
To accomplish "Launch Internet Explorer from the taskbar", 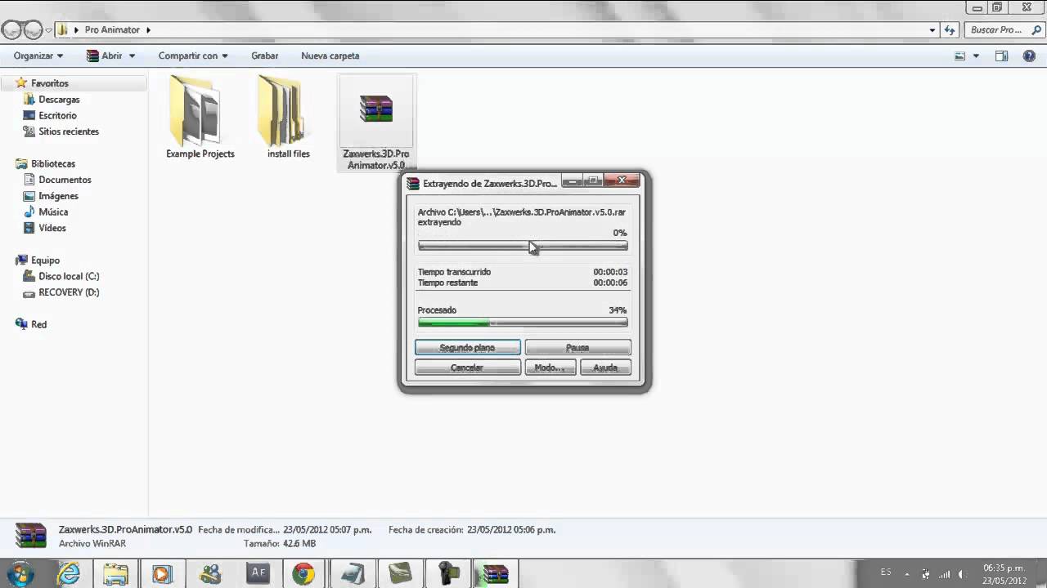I will (x=69, y=574).
